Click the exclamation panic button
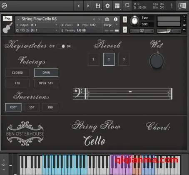This screenshot has height=175, width=189. tap(171, 6)
